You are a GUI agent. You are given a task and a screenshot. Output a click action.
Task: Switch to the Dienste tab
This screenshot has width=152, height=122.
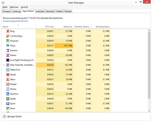point(68,11)
